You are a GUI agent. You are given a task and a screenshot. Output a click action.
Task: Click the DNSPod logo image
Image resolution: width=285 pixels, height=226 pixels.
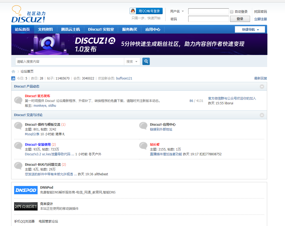pos(26,190)
